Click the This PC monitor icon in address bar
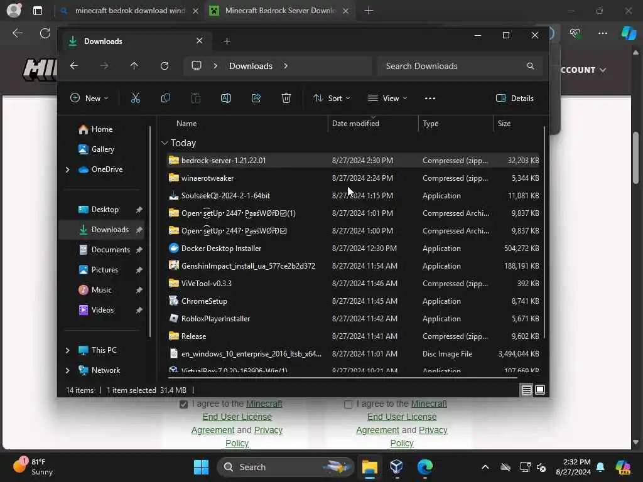The image size is (643, 482). [197, 66]
